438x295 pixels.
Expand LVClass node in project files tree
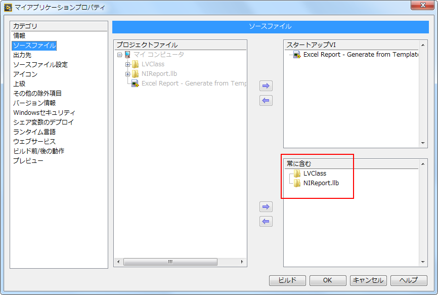point(128,64)
